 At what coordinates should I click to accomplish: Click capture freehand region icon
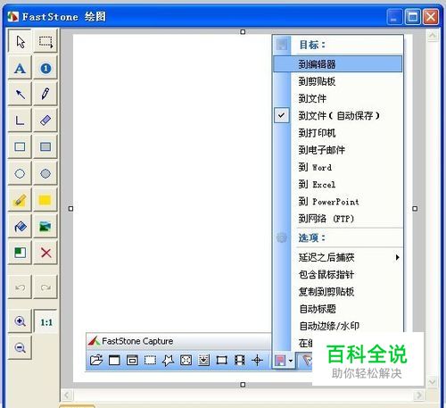[x=168, y=360]
